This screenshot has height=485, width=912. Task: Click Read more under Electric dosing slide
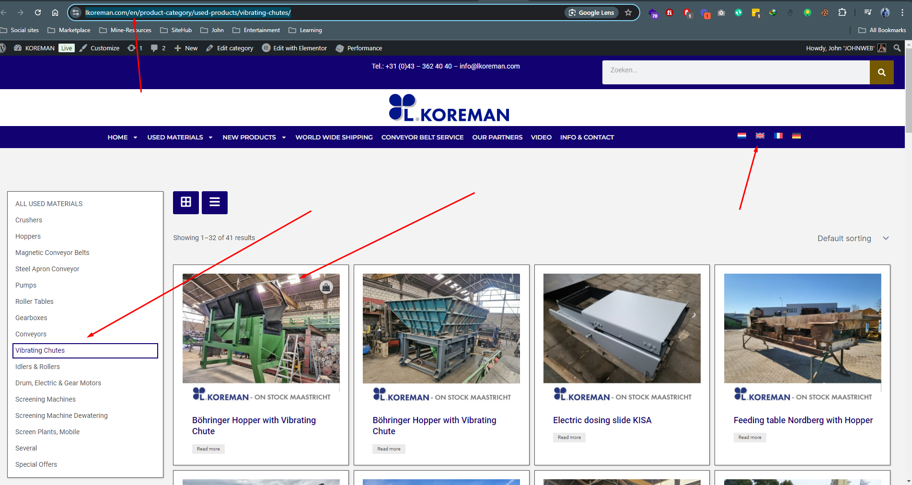pyautogui.click(x=569, y=438)
